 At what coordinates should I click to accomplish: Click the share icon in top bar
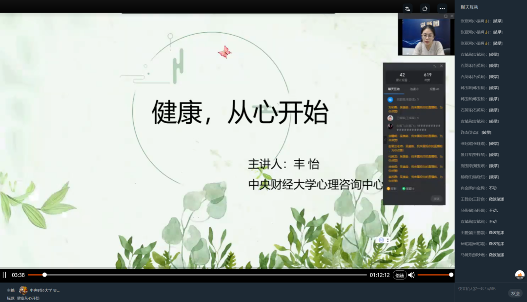425,8
